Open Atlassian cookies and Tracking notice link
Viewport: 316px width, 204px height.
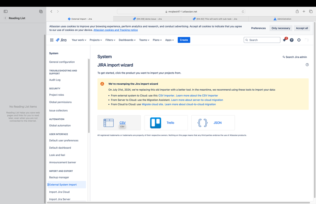pos(115,30)
